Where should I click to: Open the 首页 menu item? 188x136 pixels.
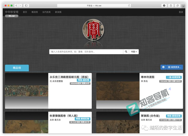click(x=25, y=12)
